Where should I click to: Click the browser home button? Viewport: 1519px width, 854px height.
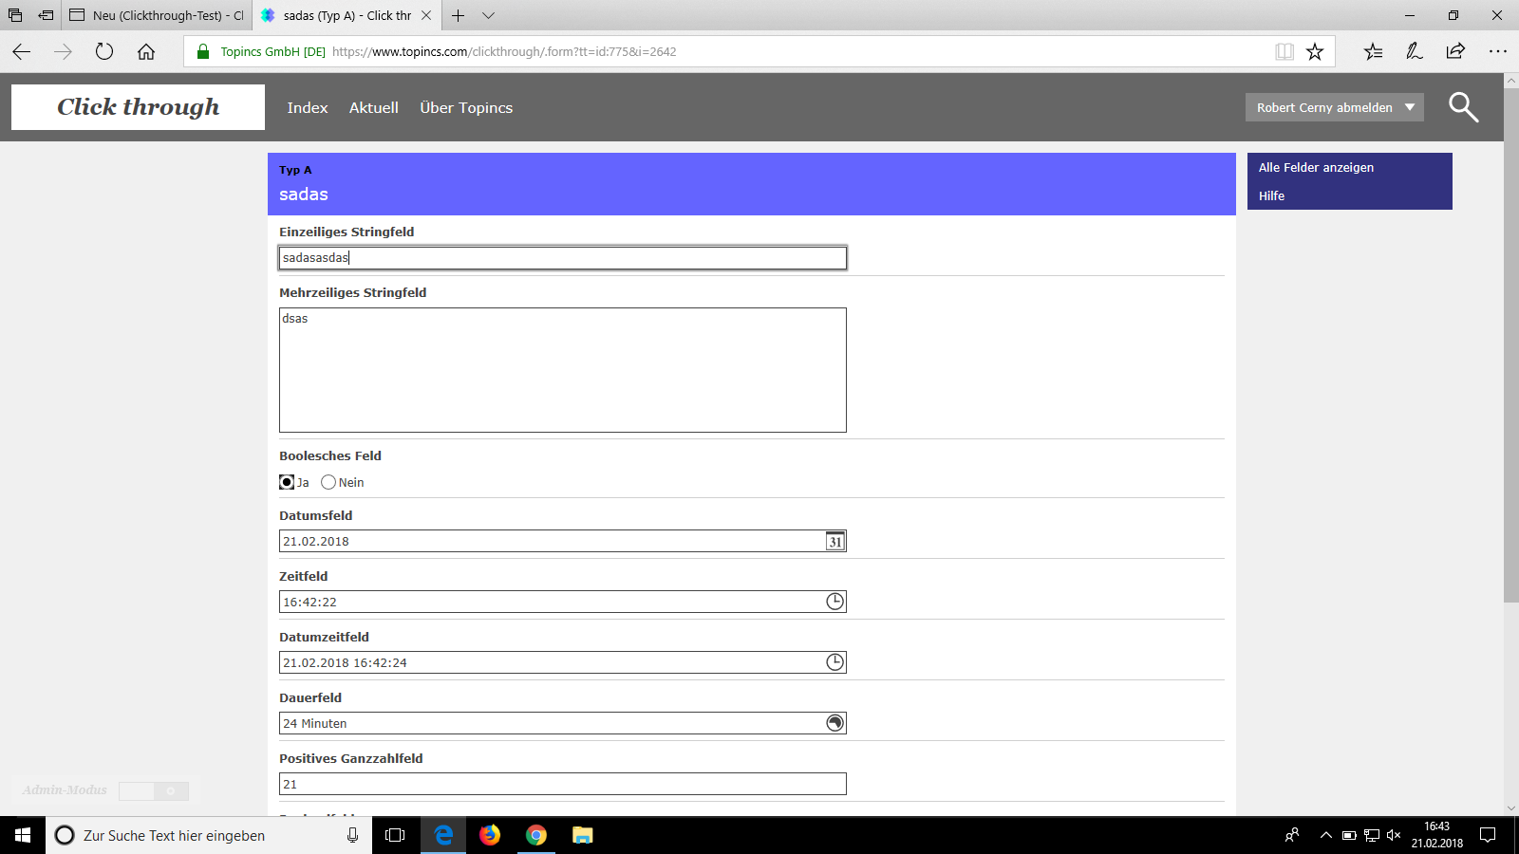146,52
